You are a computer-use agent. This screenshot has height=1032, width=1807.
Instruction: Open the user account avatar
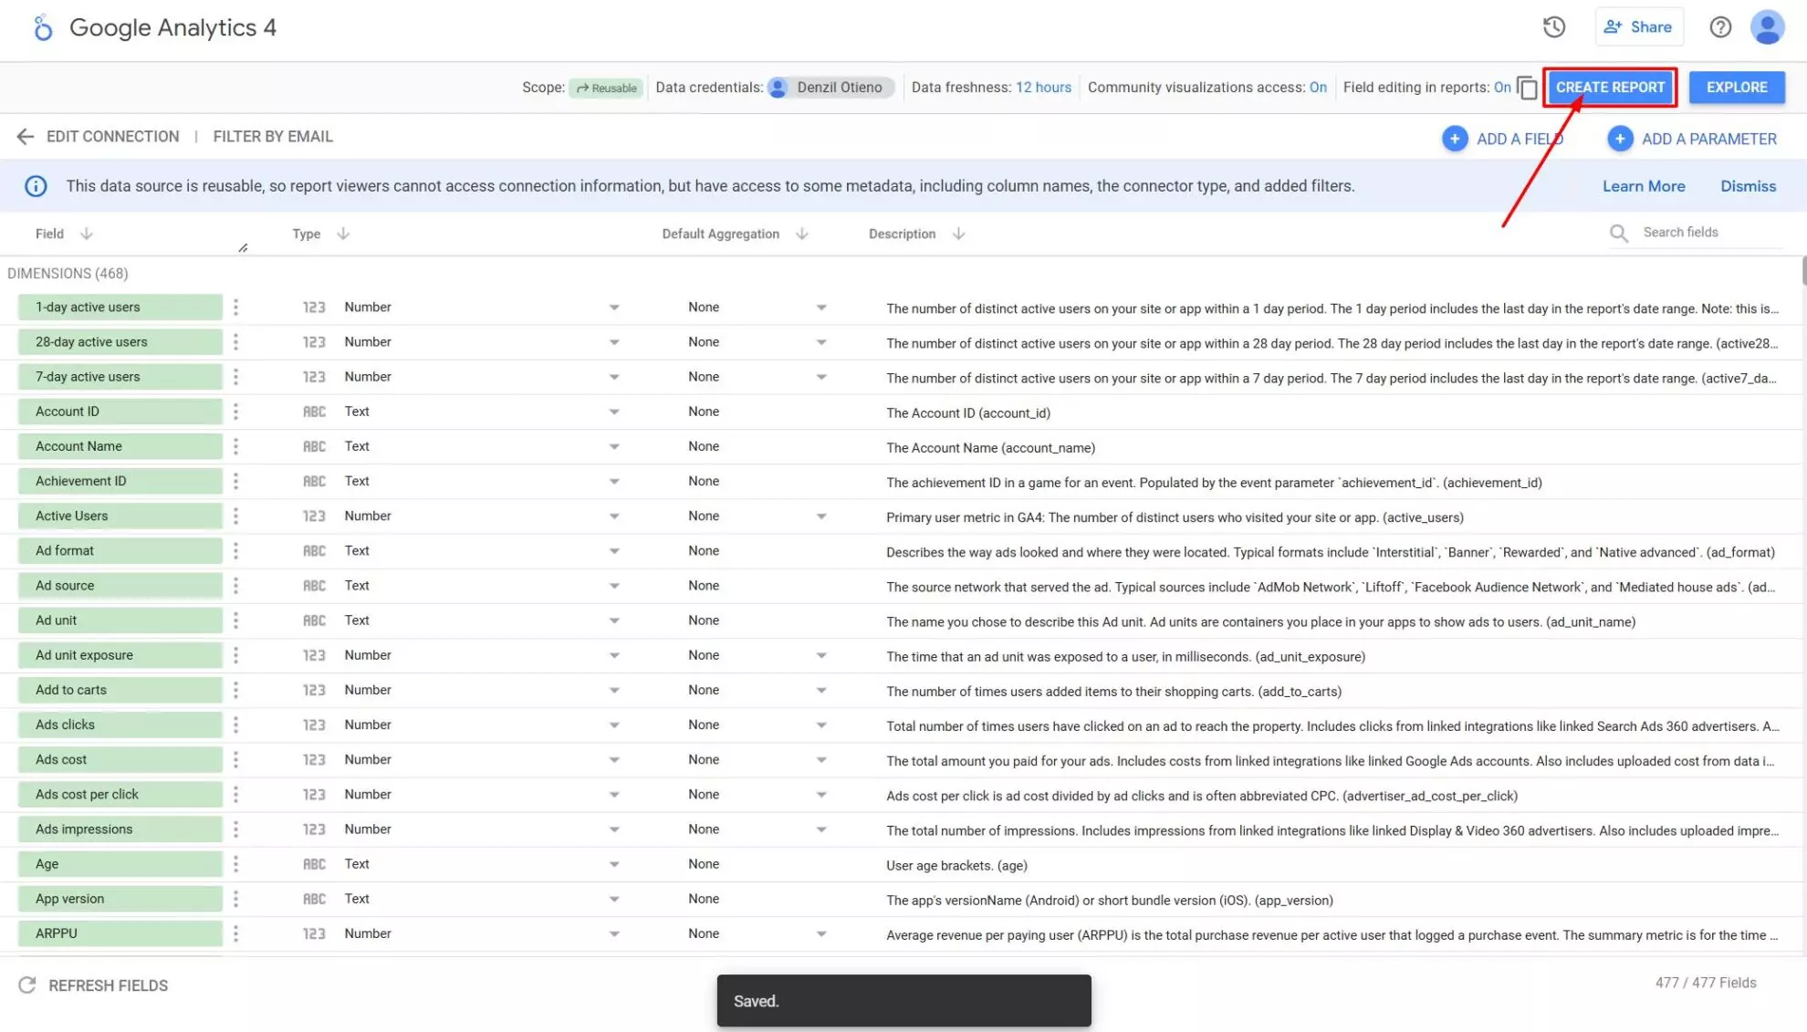tap(1767, 27)
